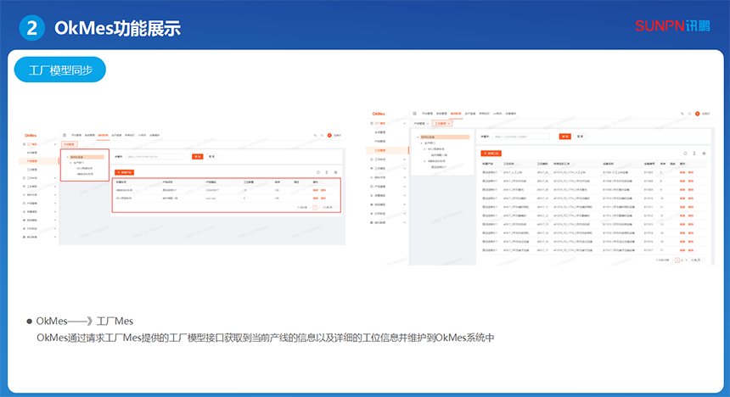The image size is (730, 397).
Task: Click the blue 工厂模型同步 label
Action: pos(60,70)
